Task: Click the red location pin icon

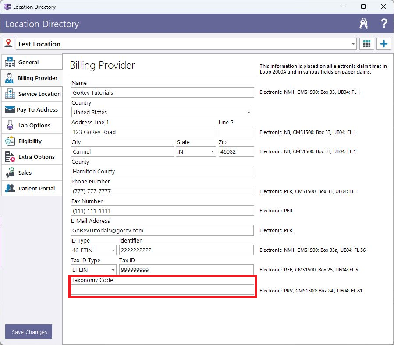Action: pyautogui.click(x=8, y=43)
